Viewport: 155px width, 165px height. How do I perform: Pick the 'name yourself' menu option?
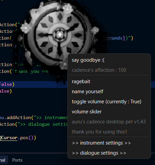(x=109, y=92)
